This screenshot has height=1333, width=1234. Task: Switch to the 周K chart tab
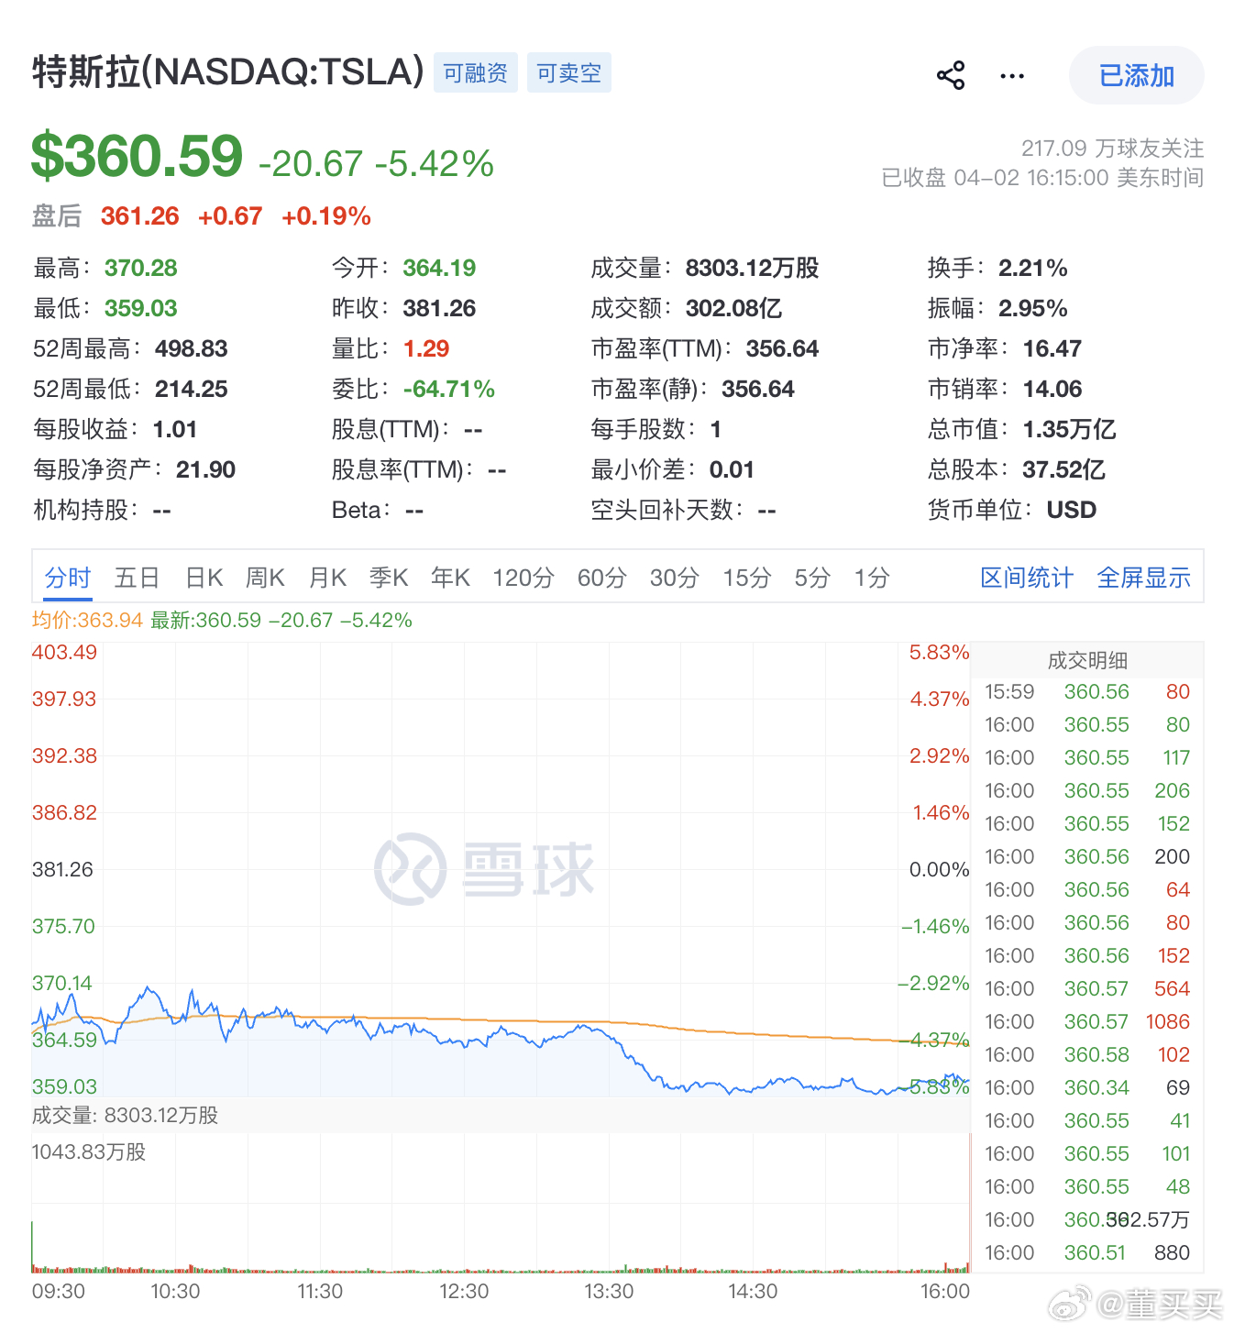[x=265, y=578]
